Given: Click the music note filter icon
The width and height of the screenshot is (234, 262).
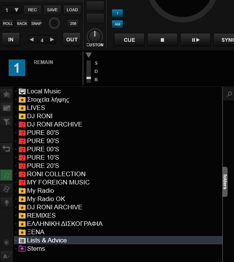Looking at the screenshot, I should (6, 175).
